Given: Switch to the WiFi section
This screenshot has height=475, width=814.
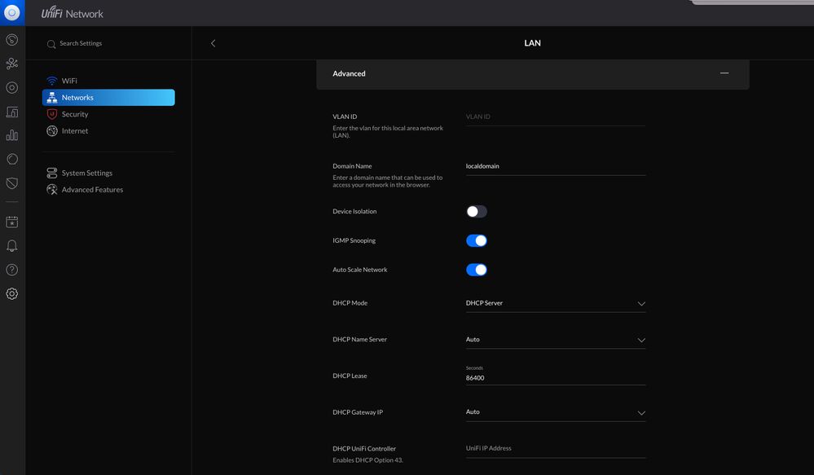Looking at the screenshot, I should click(x=70, y=80).
